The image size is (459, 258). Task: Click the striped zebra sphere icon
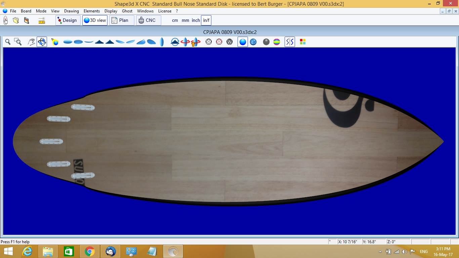pyautogui.click(x=266, y=42)
